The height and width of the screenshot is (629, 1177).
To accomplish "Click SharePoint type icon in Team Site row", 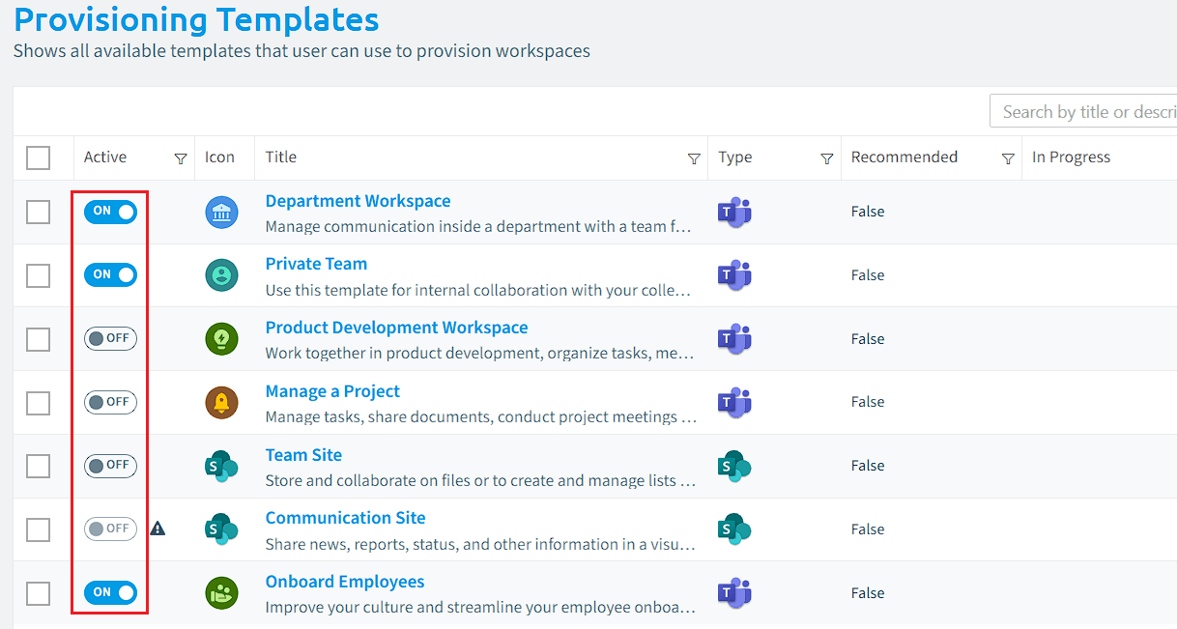I will [734, 466].
